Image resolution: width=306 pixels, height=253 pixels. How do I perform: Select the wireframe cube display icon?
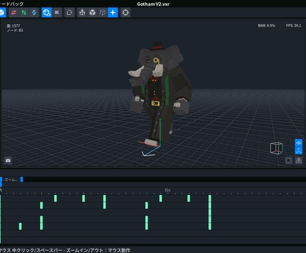102,13
